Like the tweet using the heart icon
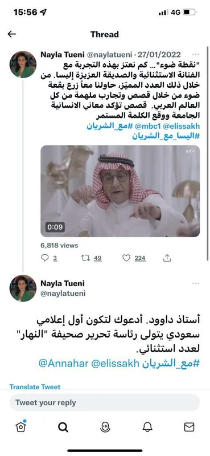The image size is (210, 456). 126,258
